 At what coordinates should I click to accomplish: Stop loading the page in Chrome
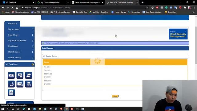(x=12, y=7)
